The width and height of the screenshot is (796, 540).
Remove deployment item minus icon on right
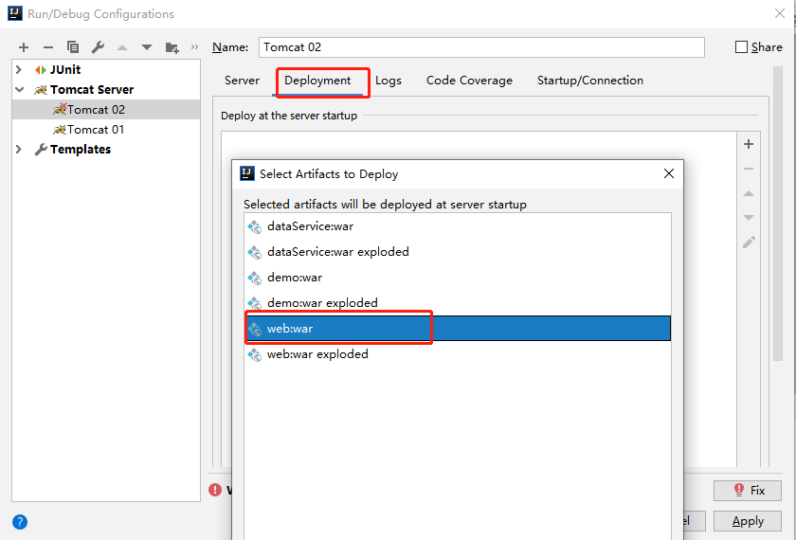pyautogui.click(x=749, y=169)
